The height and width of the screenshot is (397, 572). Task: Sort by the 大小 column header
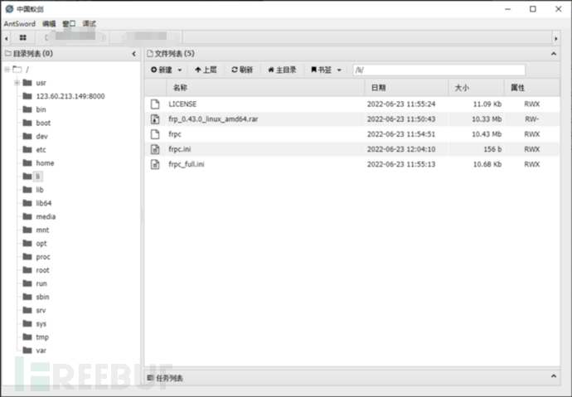(477, 88)
